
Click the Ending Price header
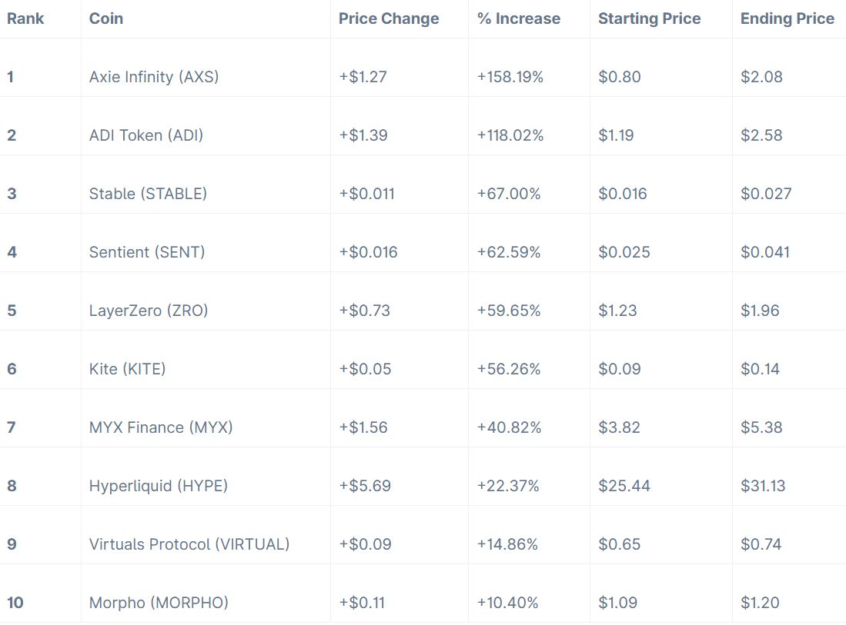[787, 19]
